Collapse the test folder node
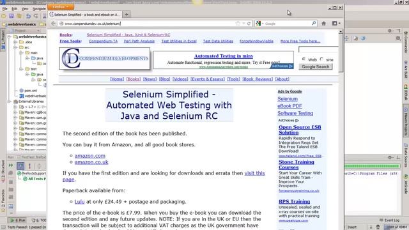Viewport: 409px width, 230px height. 21,69
